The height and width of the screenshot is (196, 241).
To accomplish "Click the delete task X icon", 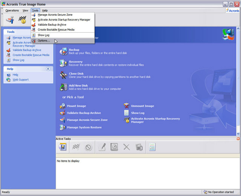I will (x=127, y=147).
